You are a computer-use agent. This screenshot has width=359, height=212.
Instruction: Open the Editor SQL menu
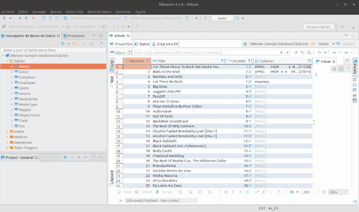74,12
